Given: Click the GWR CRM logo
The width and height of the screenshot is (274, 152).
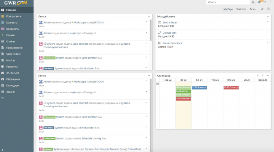Looking at the screenshot, I should click(16, 3).
